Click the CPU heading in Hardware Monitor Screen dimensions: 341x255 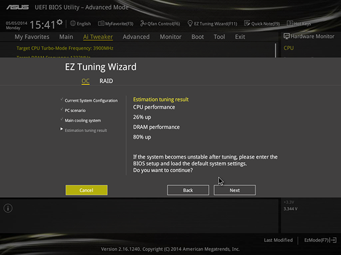click(x=289, y=48)
